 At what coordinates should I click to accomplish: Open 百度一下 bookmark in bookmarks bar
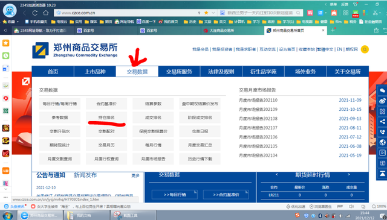[x=146, y=22]
